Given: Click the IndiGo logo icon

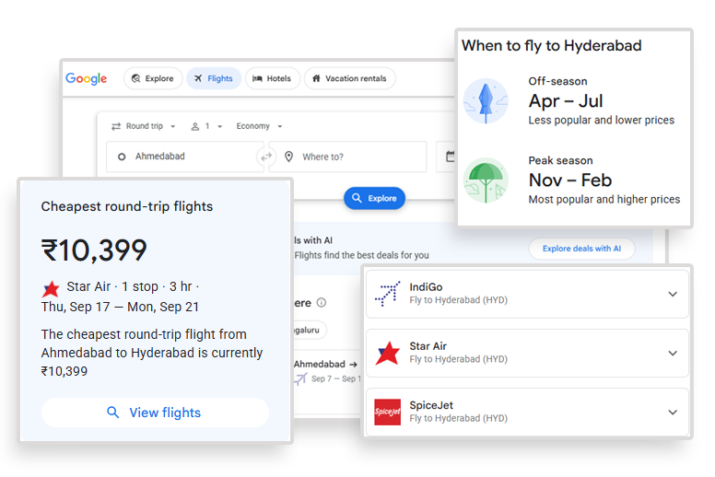Looking at the screenshot, I should pyautogui.click(x=387, y=294).
